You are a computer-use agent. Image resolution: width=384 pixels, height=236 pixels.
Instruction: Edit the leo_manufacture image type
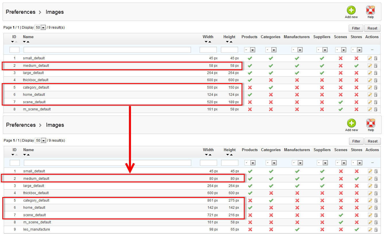[370, 229]
